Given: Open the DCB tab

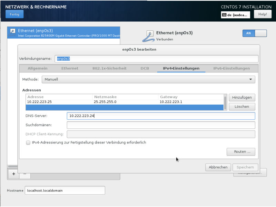Looking at the screenshot, I should point(145,68).
